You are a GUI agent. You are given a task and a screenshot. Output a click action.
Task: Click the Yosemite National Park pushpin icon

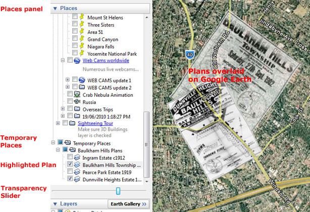[x=82, y=53]
